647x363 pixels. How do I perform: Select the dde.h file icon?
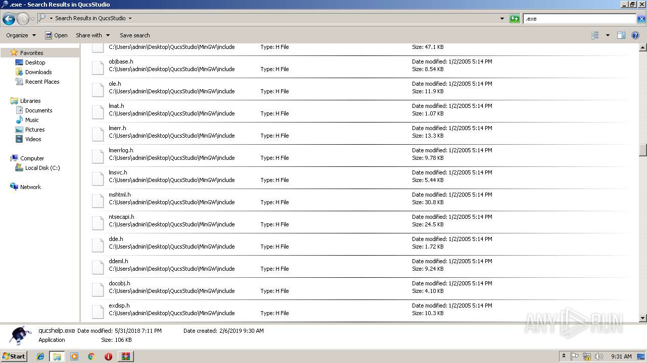(x=98, y=245)
